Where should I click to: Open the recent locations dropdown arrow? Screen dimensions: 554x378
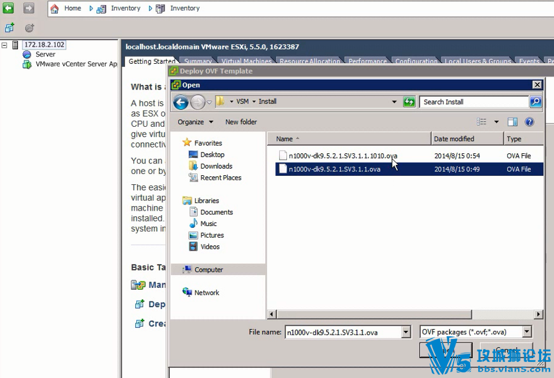(x=209, y=102)
